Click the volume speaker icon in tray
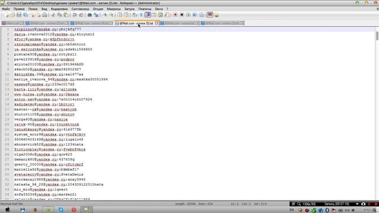This screenshot has width=379, height=213. coord(354,211)
